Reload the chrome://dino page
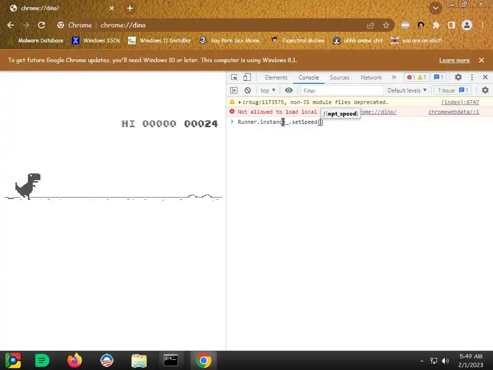Image resolution: width=493 pixels, height=370 pixels. click(41, 25)
